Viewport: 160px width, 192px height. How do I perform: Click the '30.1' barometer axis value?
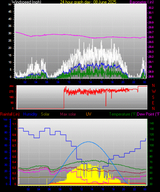tap(151, 13)
